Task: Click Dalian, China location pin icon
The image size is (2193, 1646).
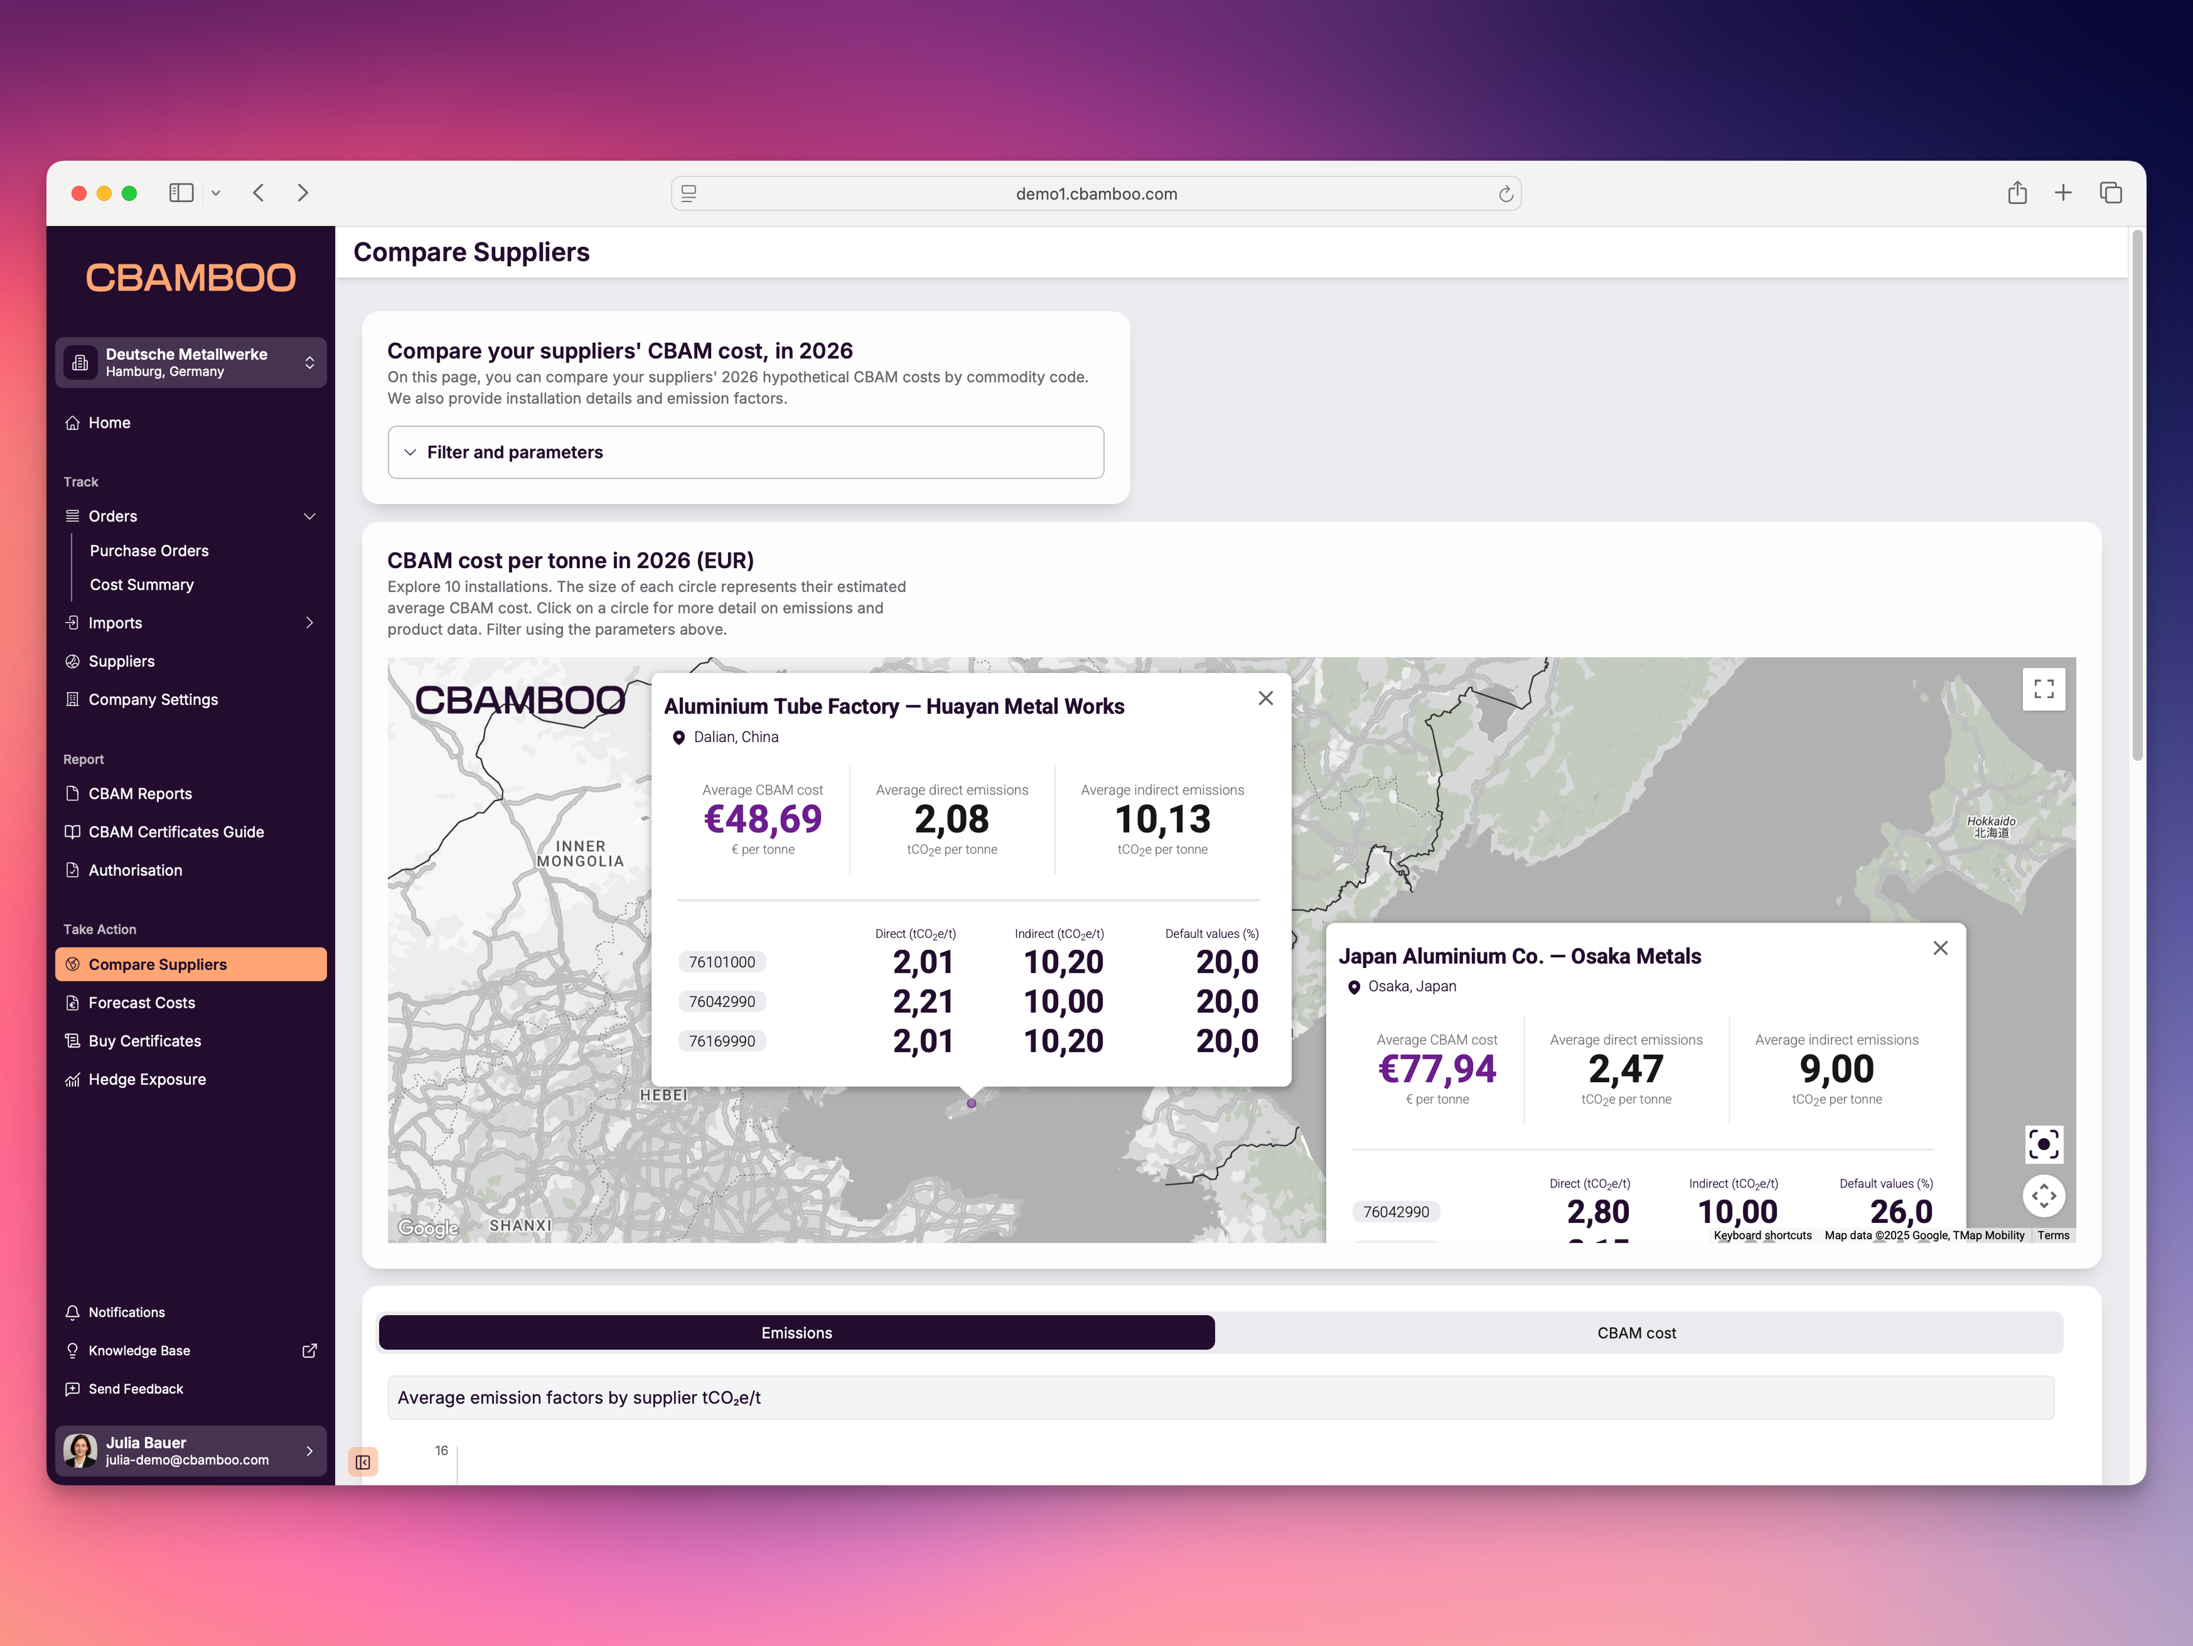Action: (679, 738)
